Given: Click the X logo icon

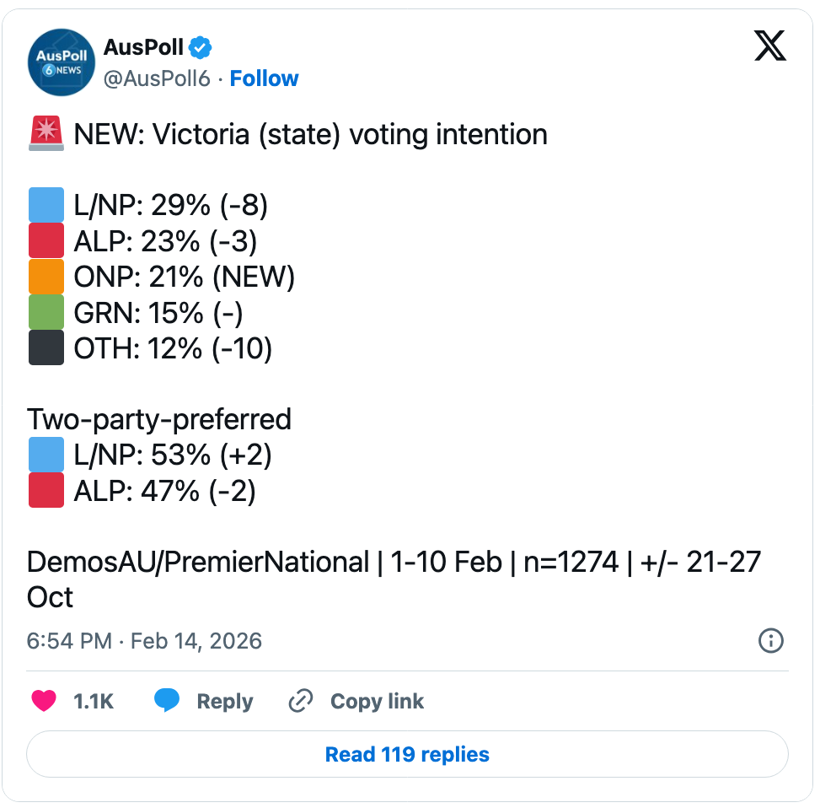Looking at the screenshot, I should point(769,46).
